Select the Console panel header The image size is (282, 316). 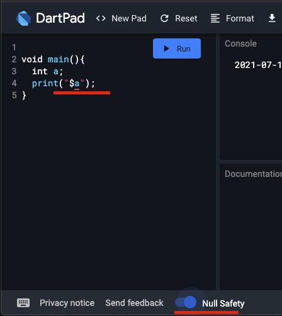240,43
